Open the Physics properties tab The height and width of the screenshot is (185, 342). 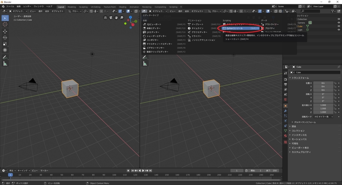tap(285, 121)
